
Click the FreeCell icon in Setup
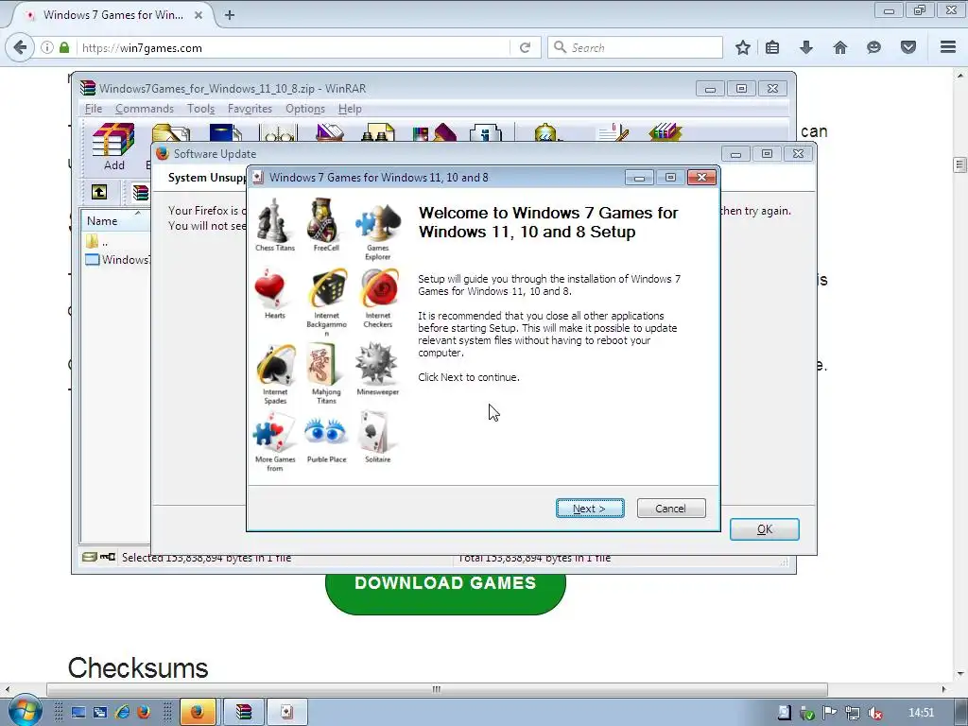point(326,225)
